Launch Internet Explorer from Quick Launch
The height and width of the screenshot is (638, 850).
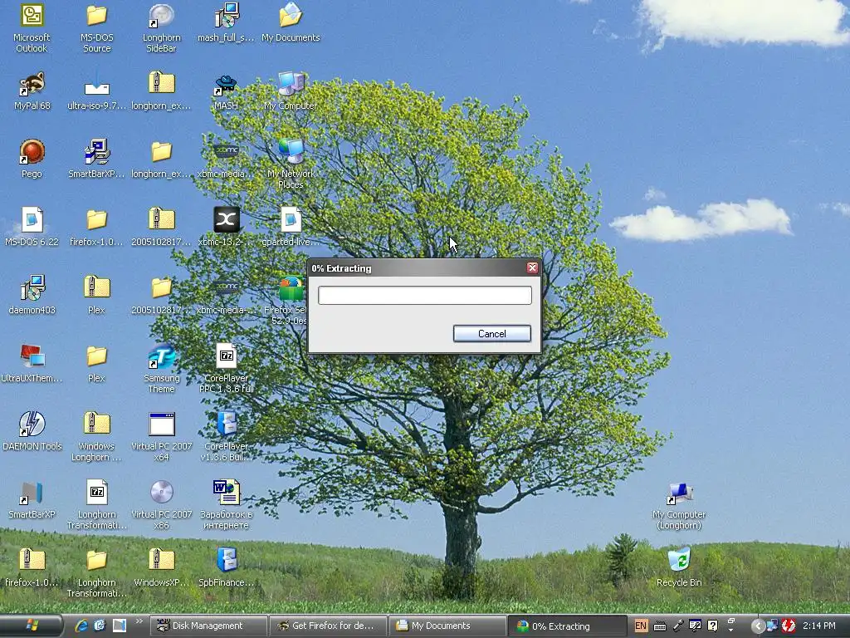point(81,626)
